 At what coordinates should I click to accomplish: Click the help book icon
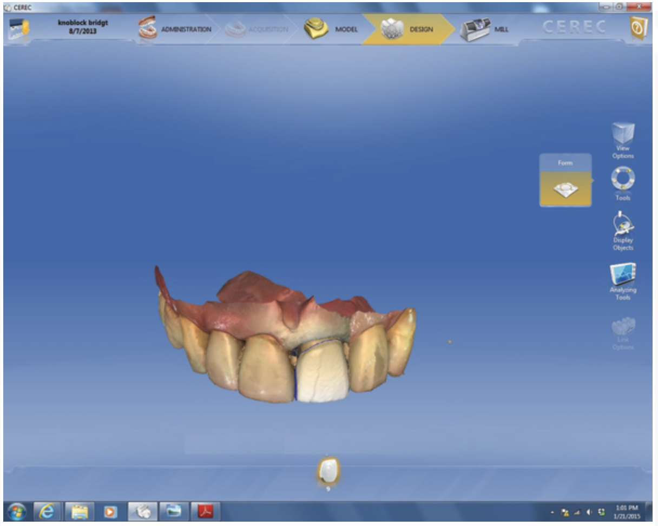(639, 29)
